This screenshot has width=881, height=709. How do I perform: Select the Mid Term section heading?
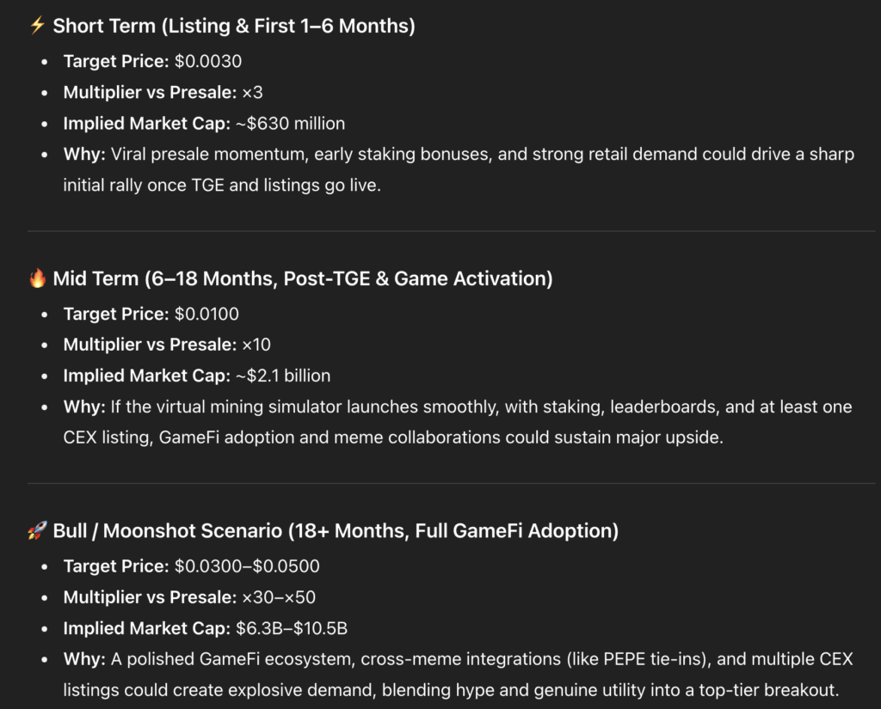tap(303, 278)
